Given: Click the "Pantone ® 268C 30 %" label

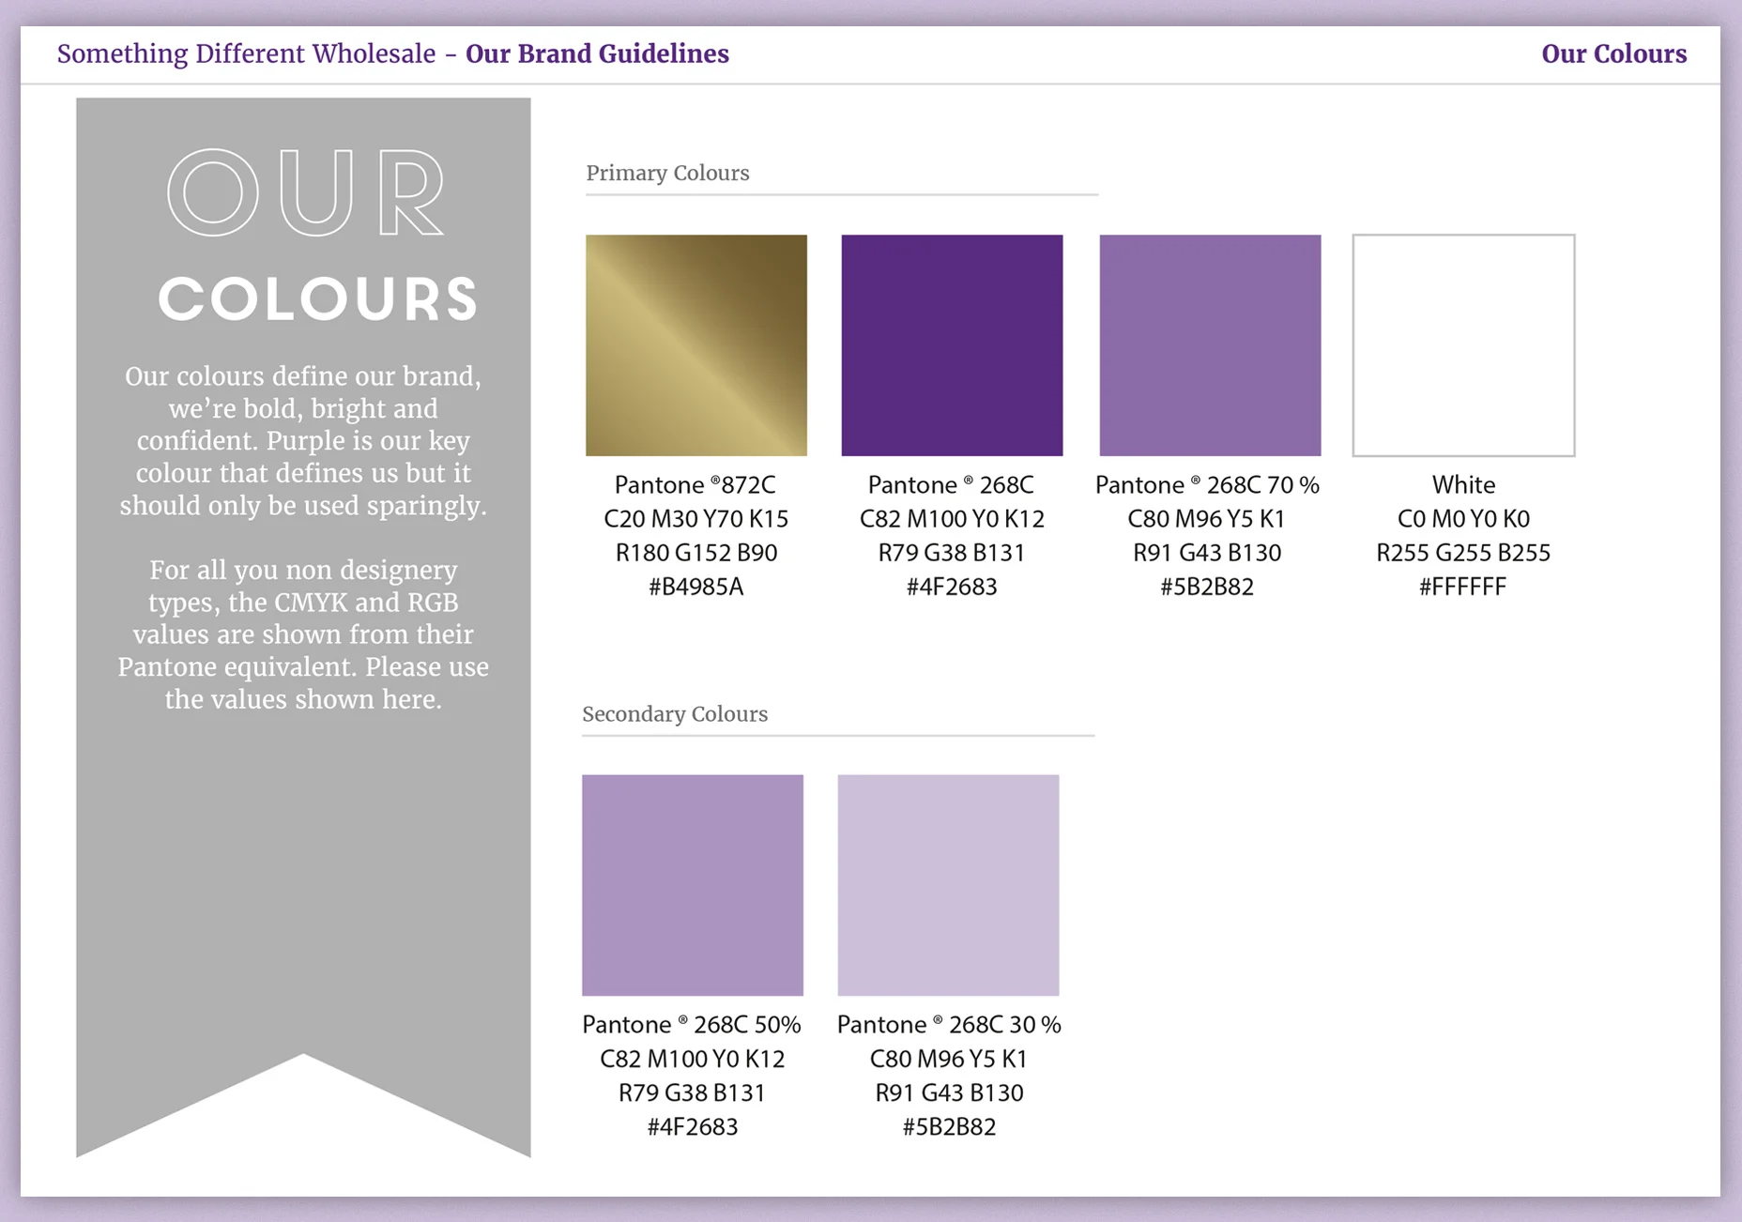Looking at the screenshot, I should pyautogui.click(x=949, y=1025).
